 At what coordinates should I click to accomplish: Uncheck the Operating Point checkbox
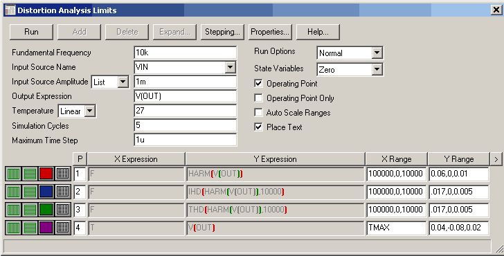tap(258, 84)
